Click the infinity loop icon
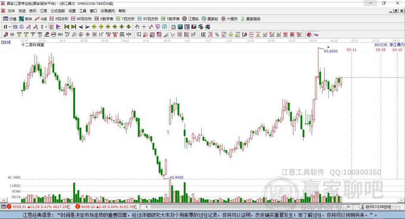 click(316, 34)
